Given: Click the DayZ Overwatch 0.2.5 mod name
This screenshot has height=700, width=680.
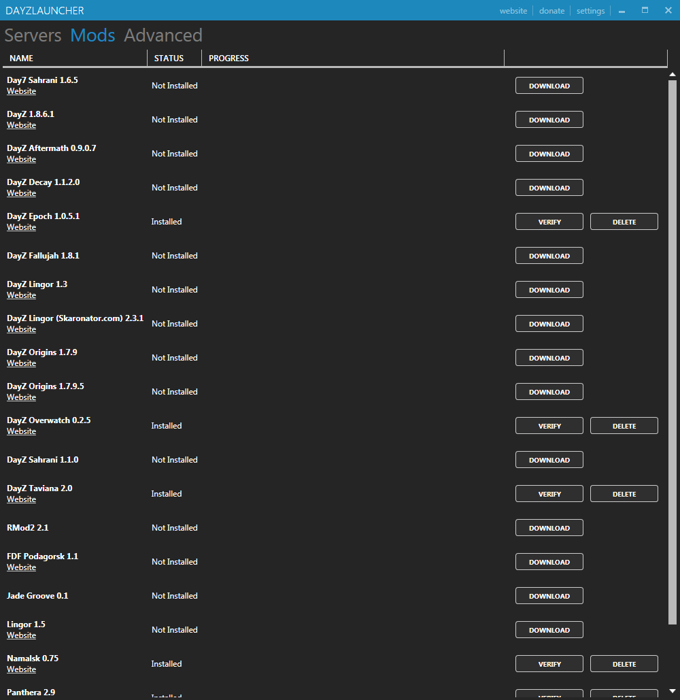Looking at the screenshot, I should coord(49,420).
